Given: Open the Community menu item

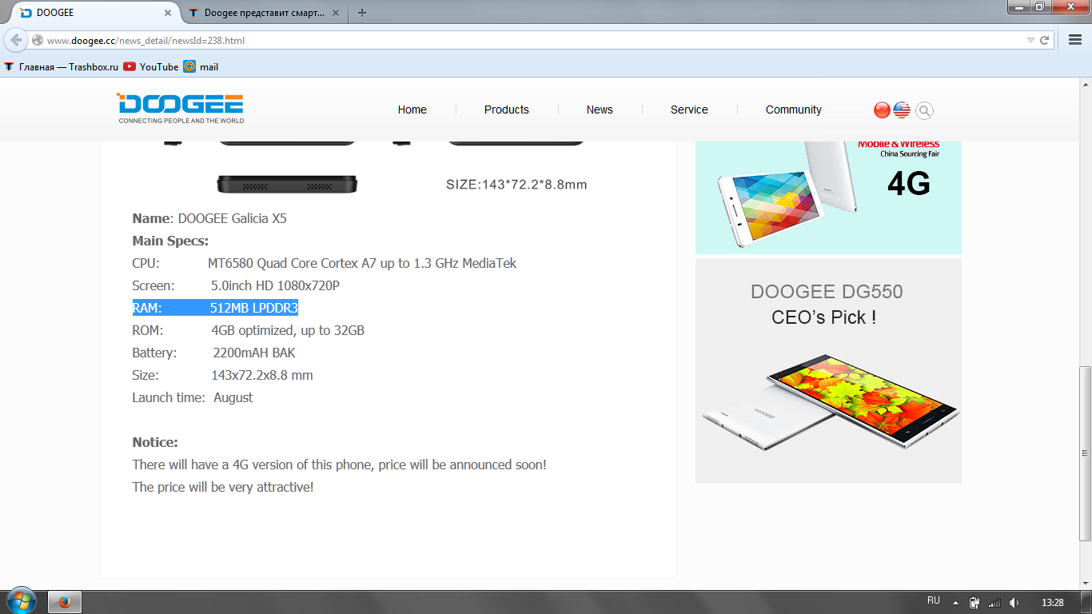Looking at the screenshot, I should click(x=794, y=110).
